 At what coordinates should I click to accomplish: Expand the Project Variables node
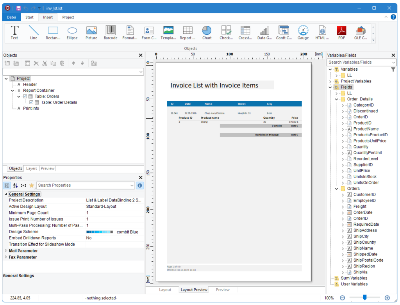coord(330,81)
